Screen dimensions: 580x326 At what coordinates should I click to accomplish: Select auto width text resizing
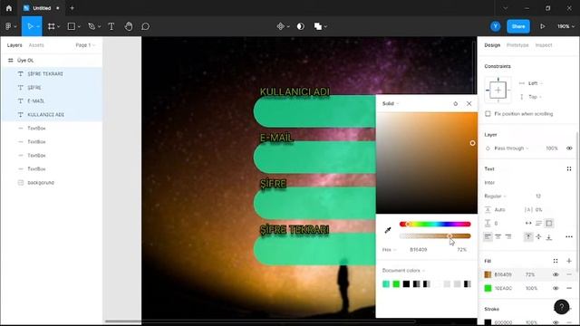528,224
